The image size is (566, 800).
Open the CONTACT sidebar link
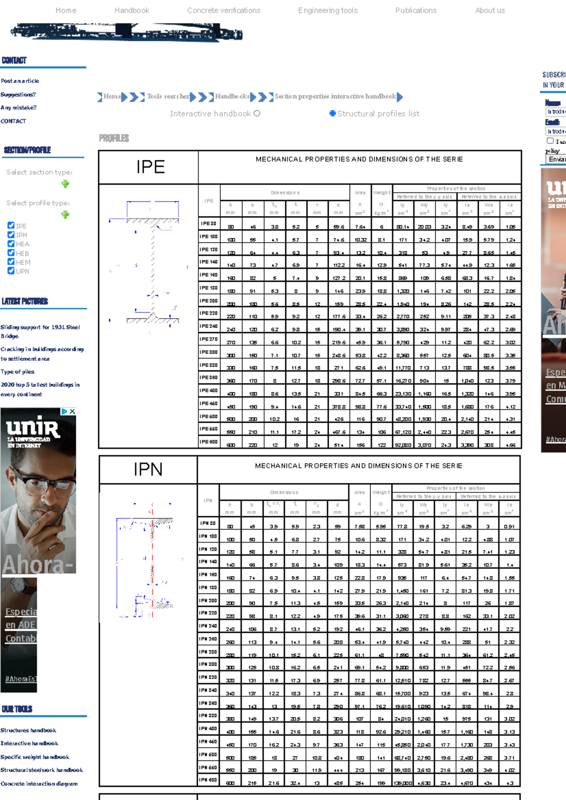pos(13,121)
